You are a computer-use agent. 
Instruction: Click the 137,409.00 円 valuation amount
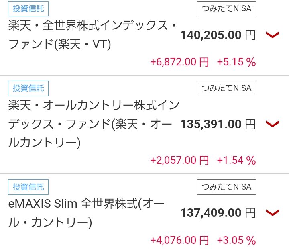click(x=218, y=212)
